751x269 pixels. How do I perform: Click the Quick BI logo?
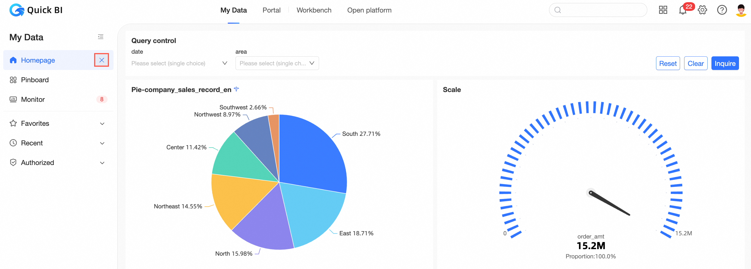[x=36, y=10]
